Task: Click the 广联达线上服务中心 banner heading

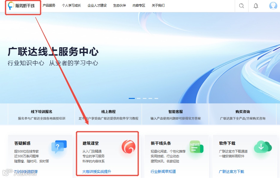Action: click(x=53, y=52)
